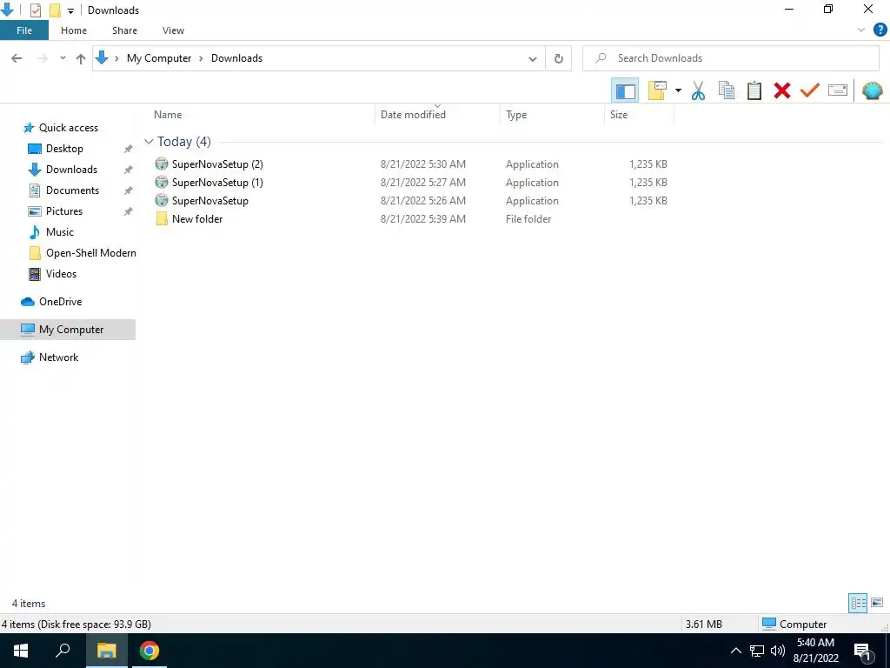This screenshot has width=890, height=668.
Task: Switch to Details view in status bar
Action: click(x=858, y=603)
